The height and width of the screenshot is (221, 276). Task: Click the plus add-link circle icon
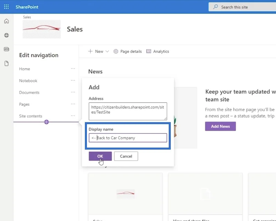(x=47, y=122)
